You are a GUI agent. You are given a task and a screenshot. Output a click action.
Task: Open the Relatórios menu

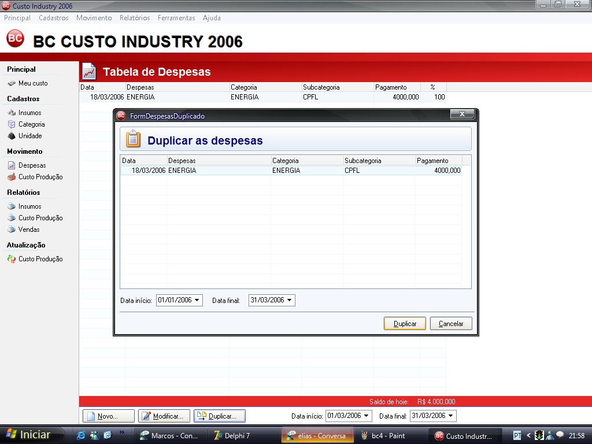click(x=135, y=18)
